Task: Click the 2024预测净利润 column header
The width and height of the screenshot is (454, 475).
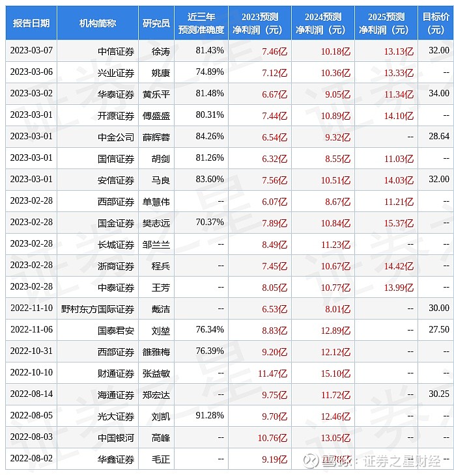Action: point(323,23)
